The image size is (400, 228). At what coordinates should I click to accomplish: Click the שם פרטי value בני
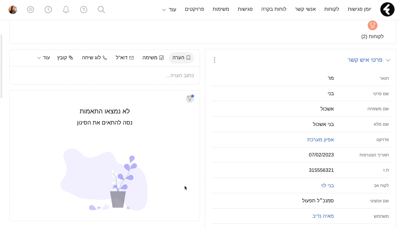pyautogui.click(x=331, y=93)
